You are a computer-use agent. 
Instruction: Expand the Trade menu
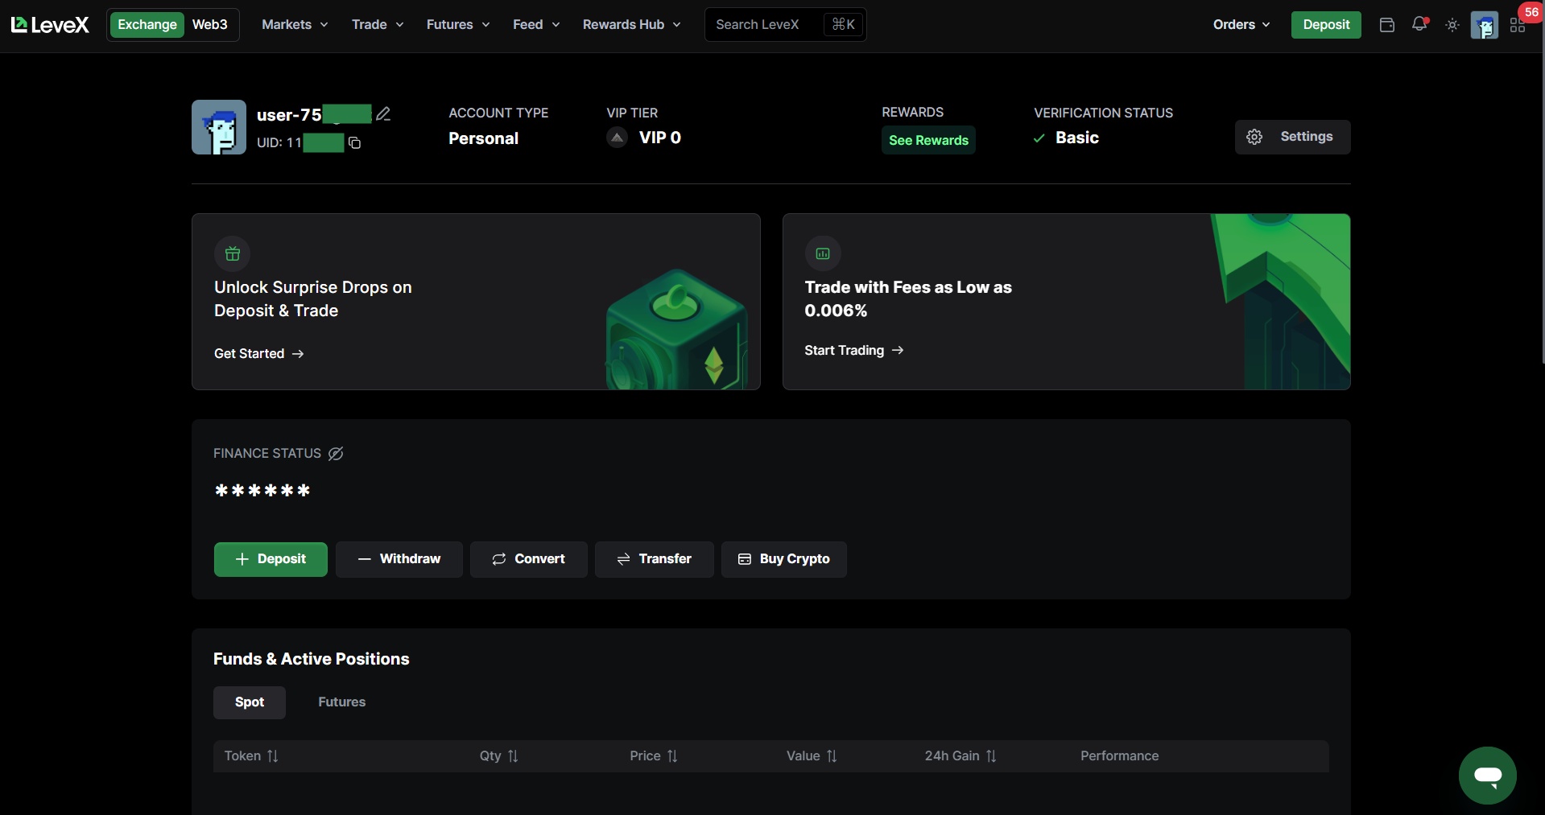click(x=378, y=25)
